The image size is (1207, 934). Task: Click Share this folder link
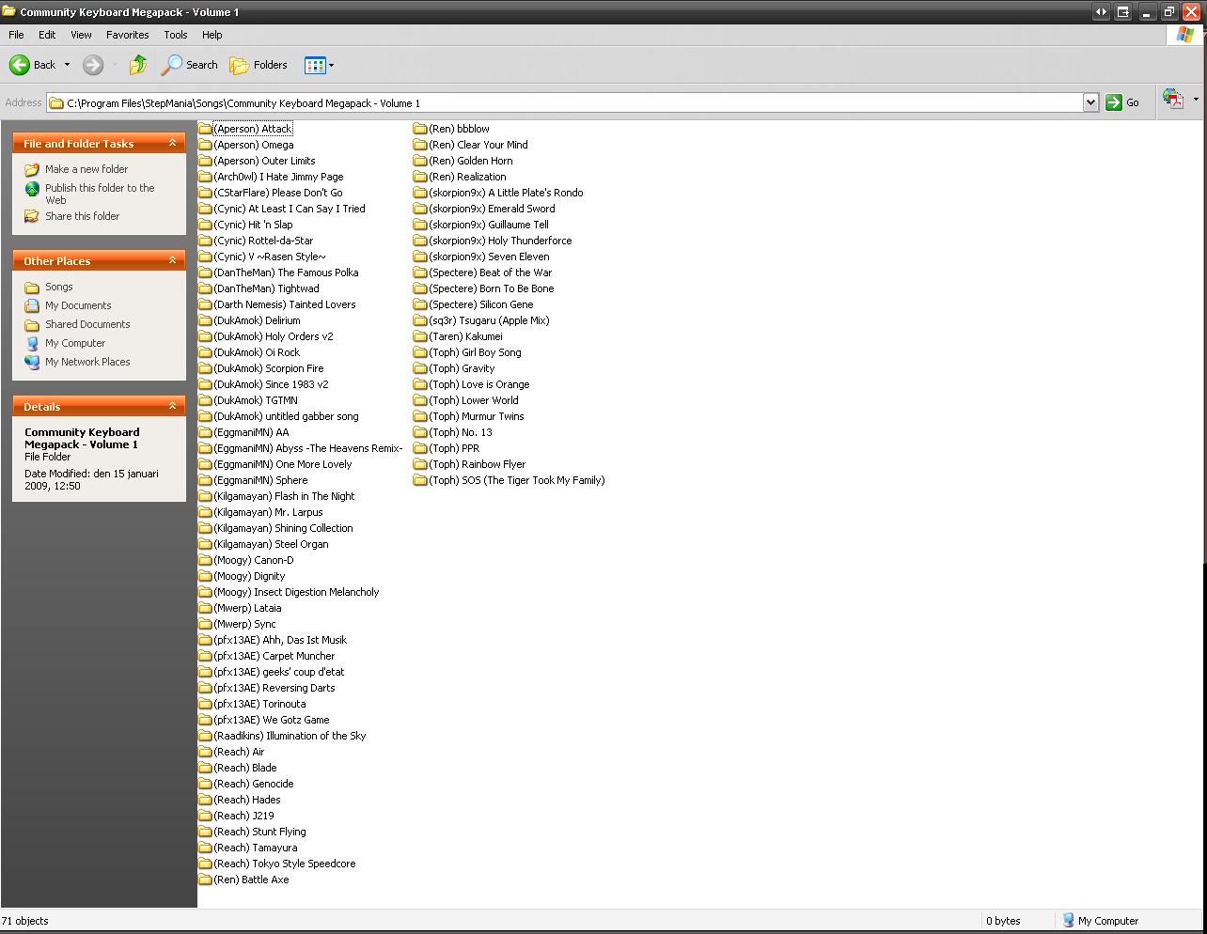pos(83,216)
